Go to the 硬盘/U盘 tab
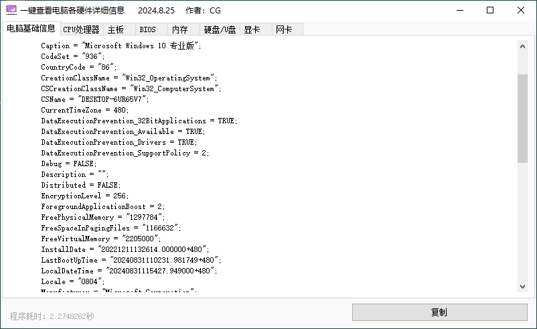 220,29
